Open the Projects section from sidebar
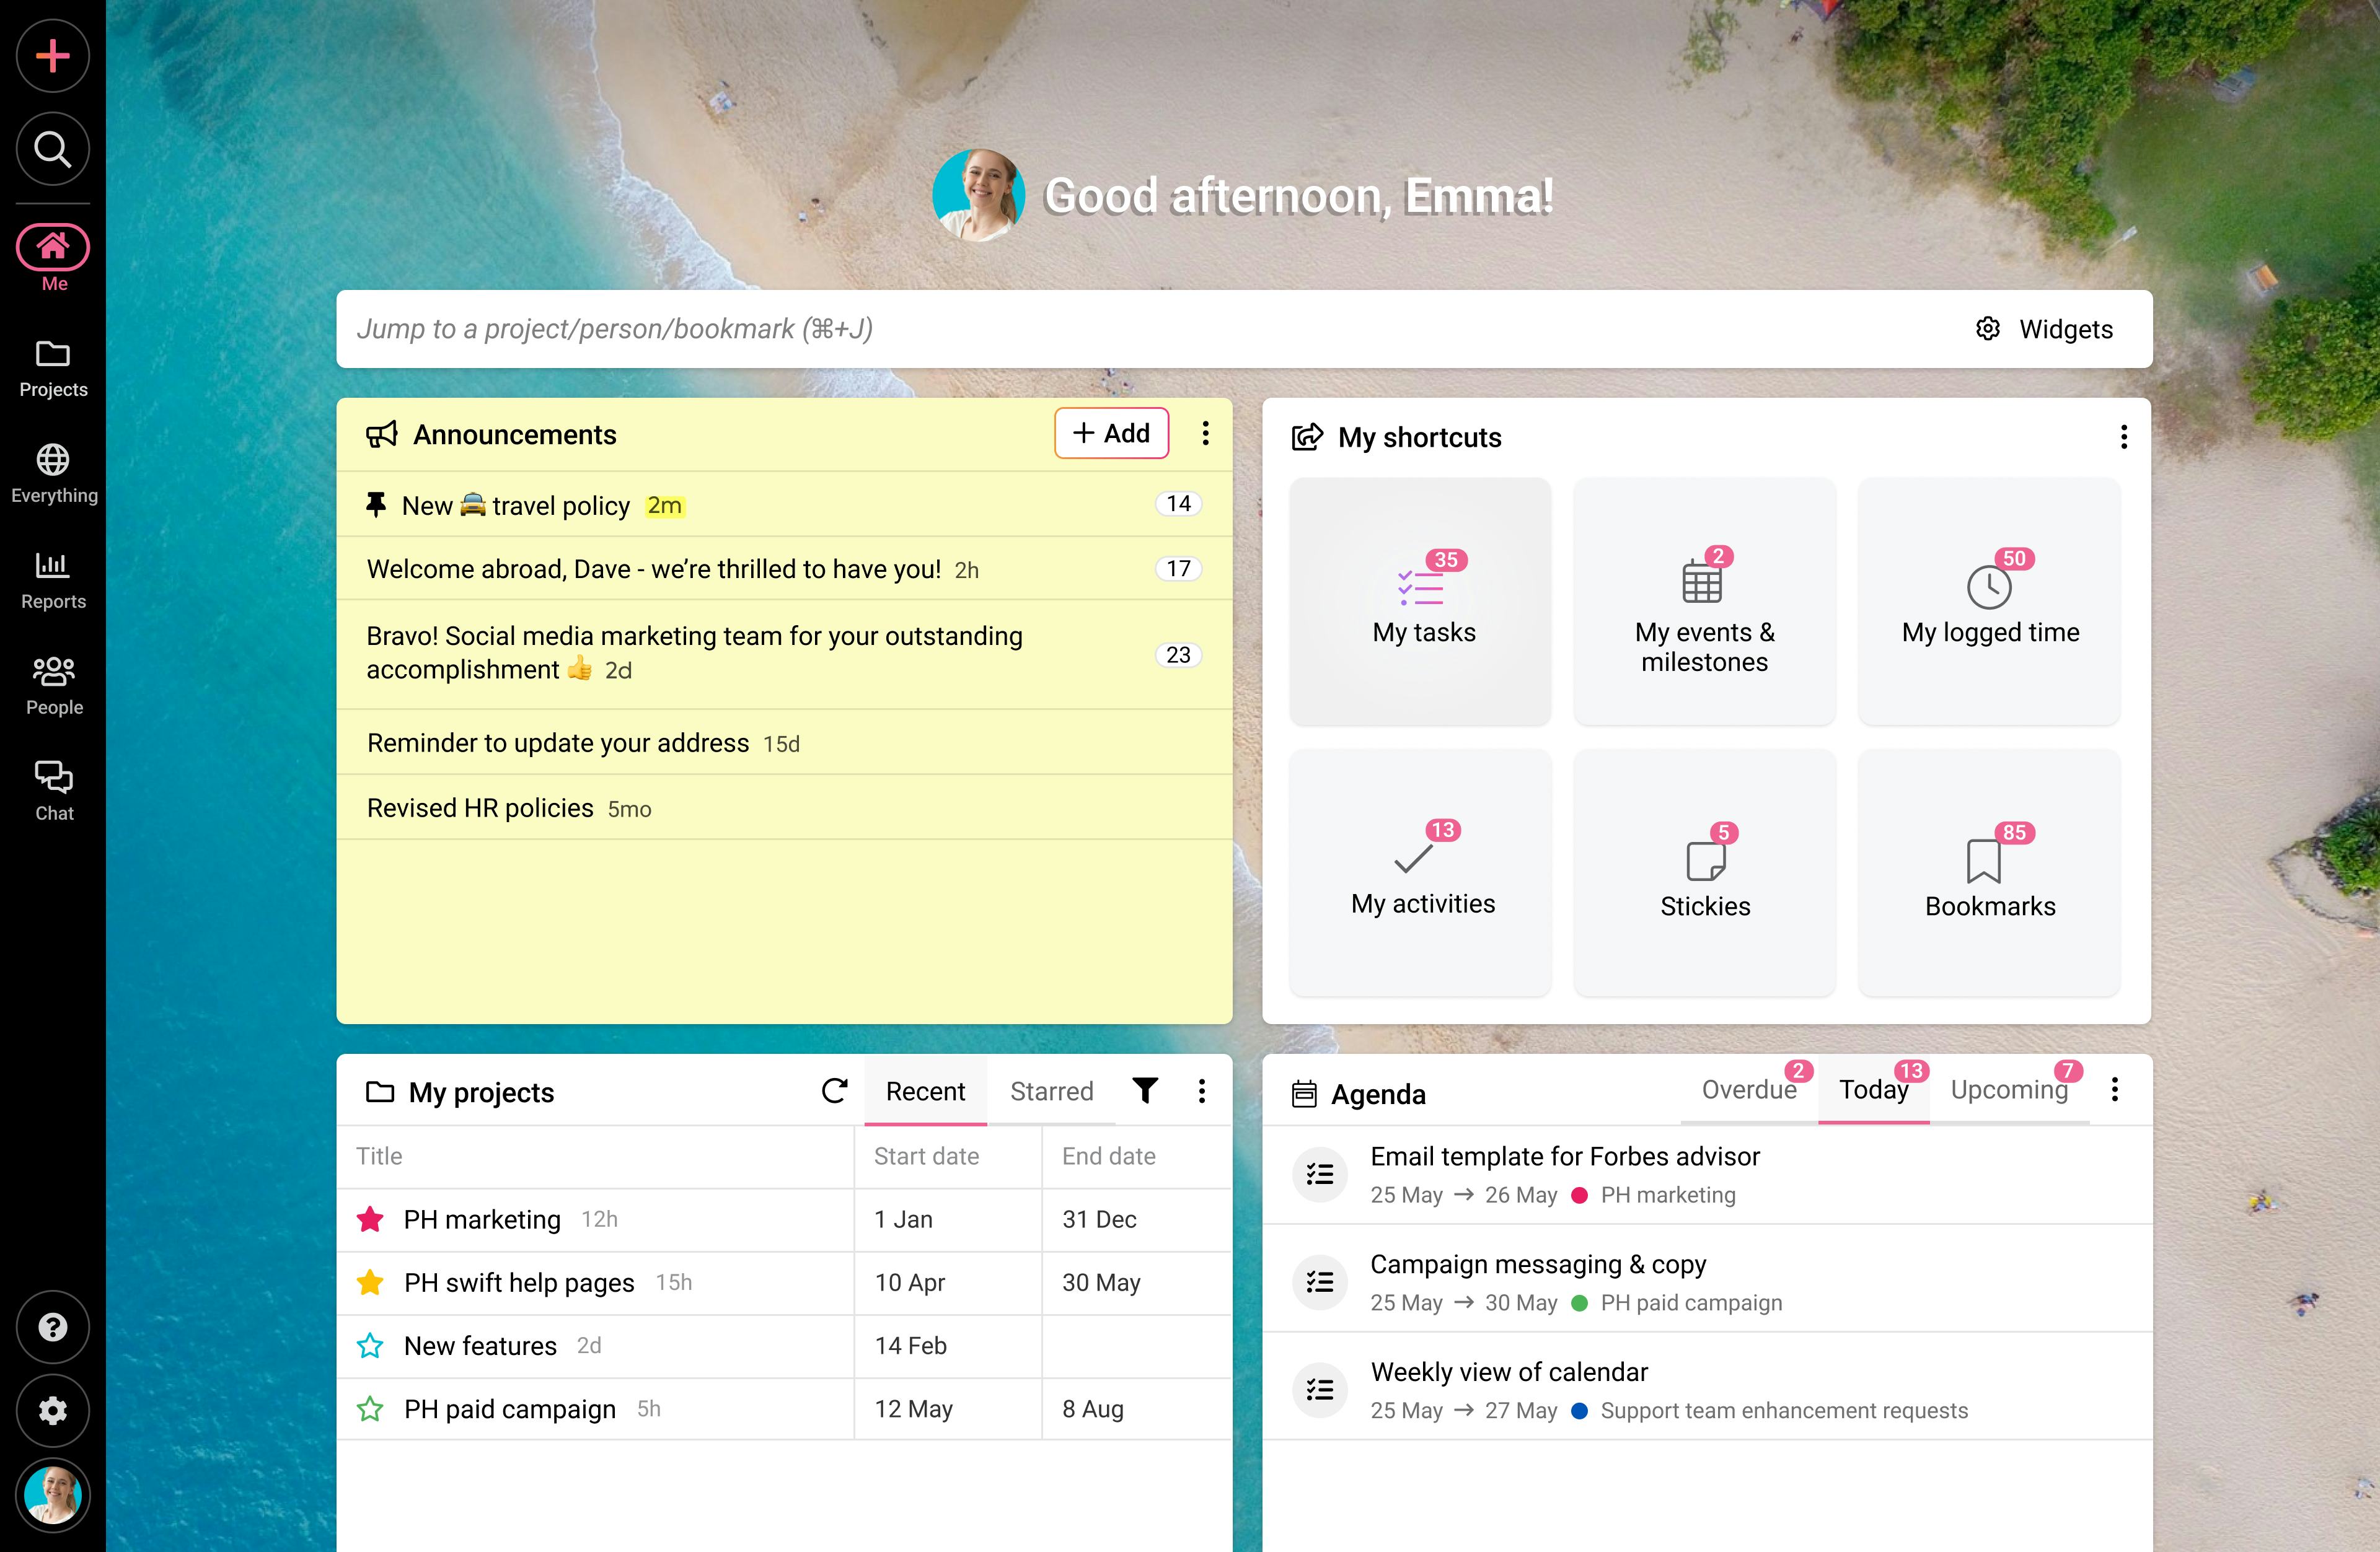This screenshot has width=2380, height=1552. (53, 367)
